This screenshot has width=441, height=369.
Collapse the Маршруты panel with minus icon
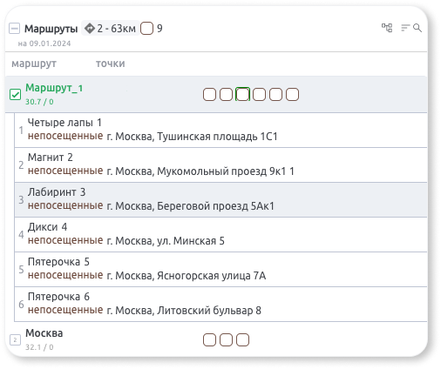point(14,29)
